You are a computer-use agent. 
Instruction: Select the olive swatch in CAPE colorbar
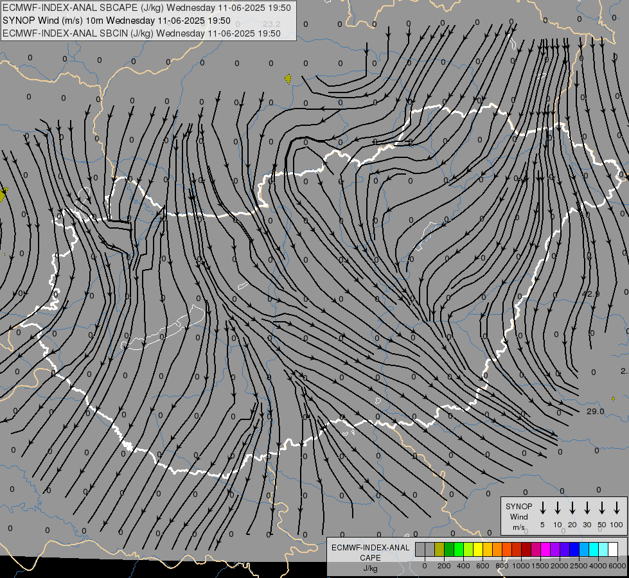439,549
